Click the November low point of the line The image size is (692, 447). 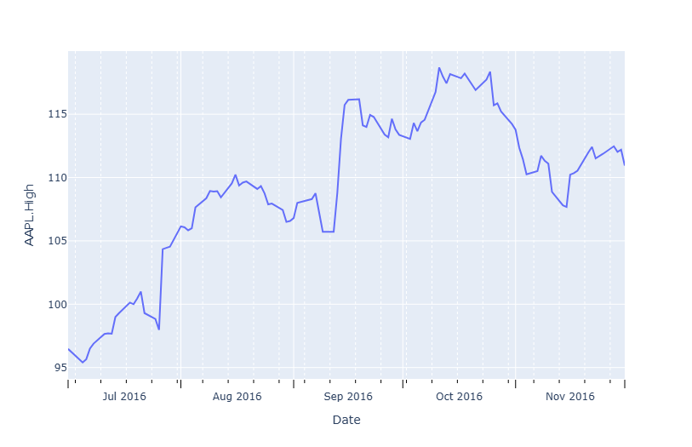pyautogui.click(x=566, y=207)
